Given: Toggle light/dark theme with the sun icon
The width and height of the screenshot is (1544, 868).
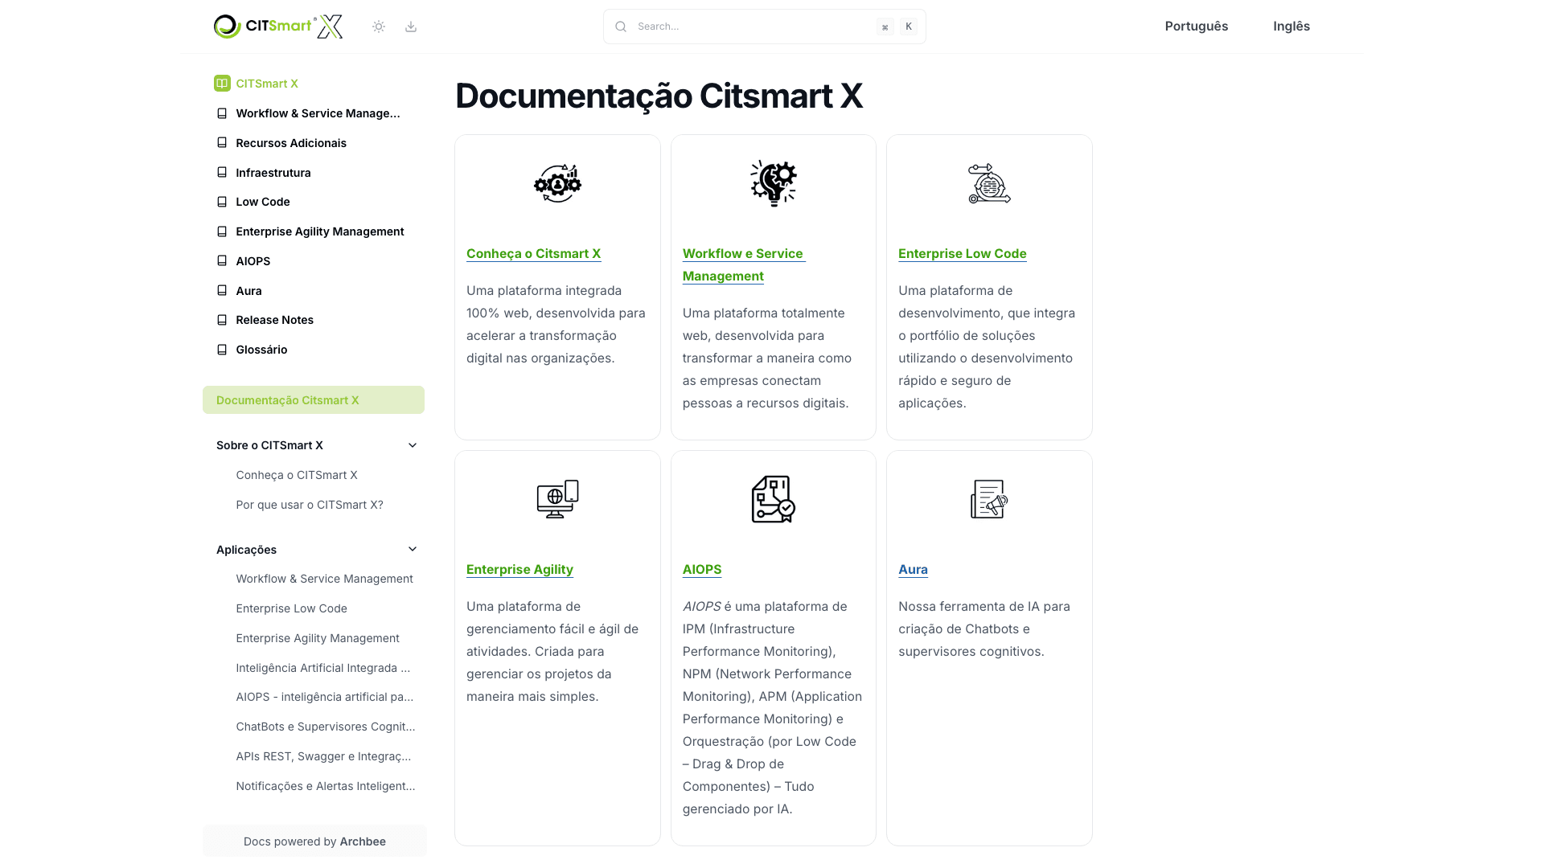Looking at the screenshot, I should coord(378,26).
